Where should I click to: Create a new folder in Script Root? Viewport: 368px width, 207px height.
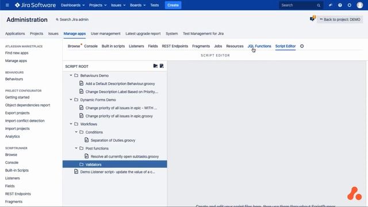click(155, 66)
